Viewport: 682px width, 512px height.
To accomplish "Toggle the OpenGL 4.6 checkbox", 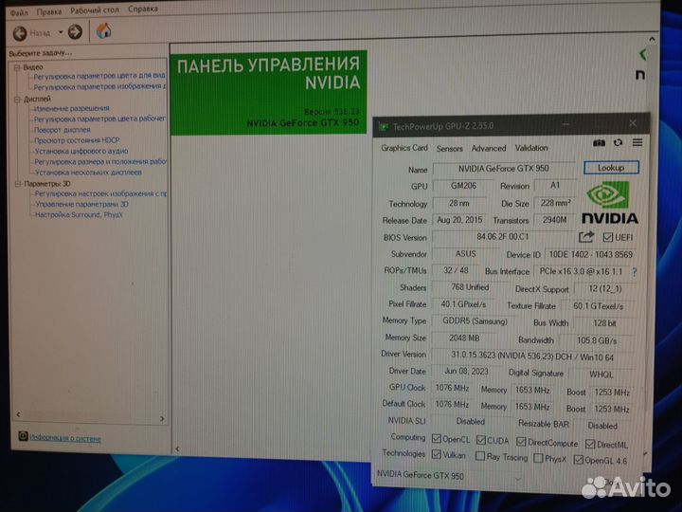I will click(x=578, y=459).
